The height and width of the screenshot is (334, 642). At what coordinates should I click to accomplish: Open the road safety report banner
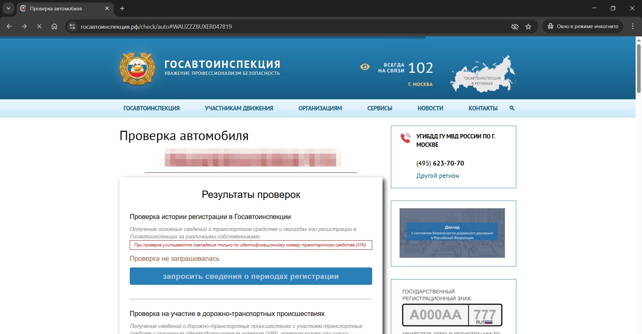pos(452,233)
